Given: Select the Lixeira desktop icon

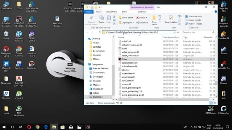Looking at the screenshot, I should pos(6,35).
